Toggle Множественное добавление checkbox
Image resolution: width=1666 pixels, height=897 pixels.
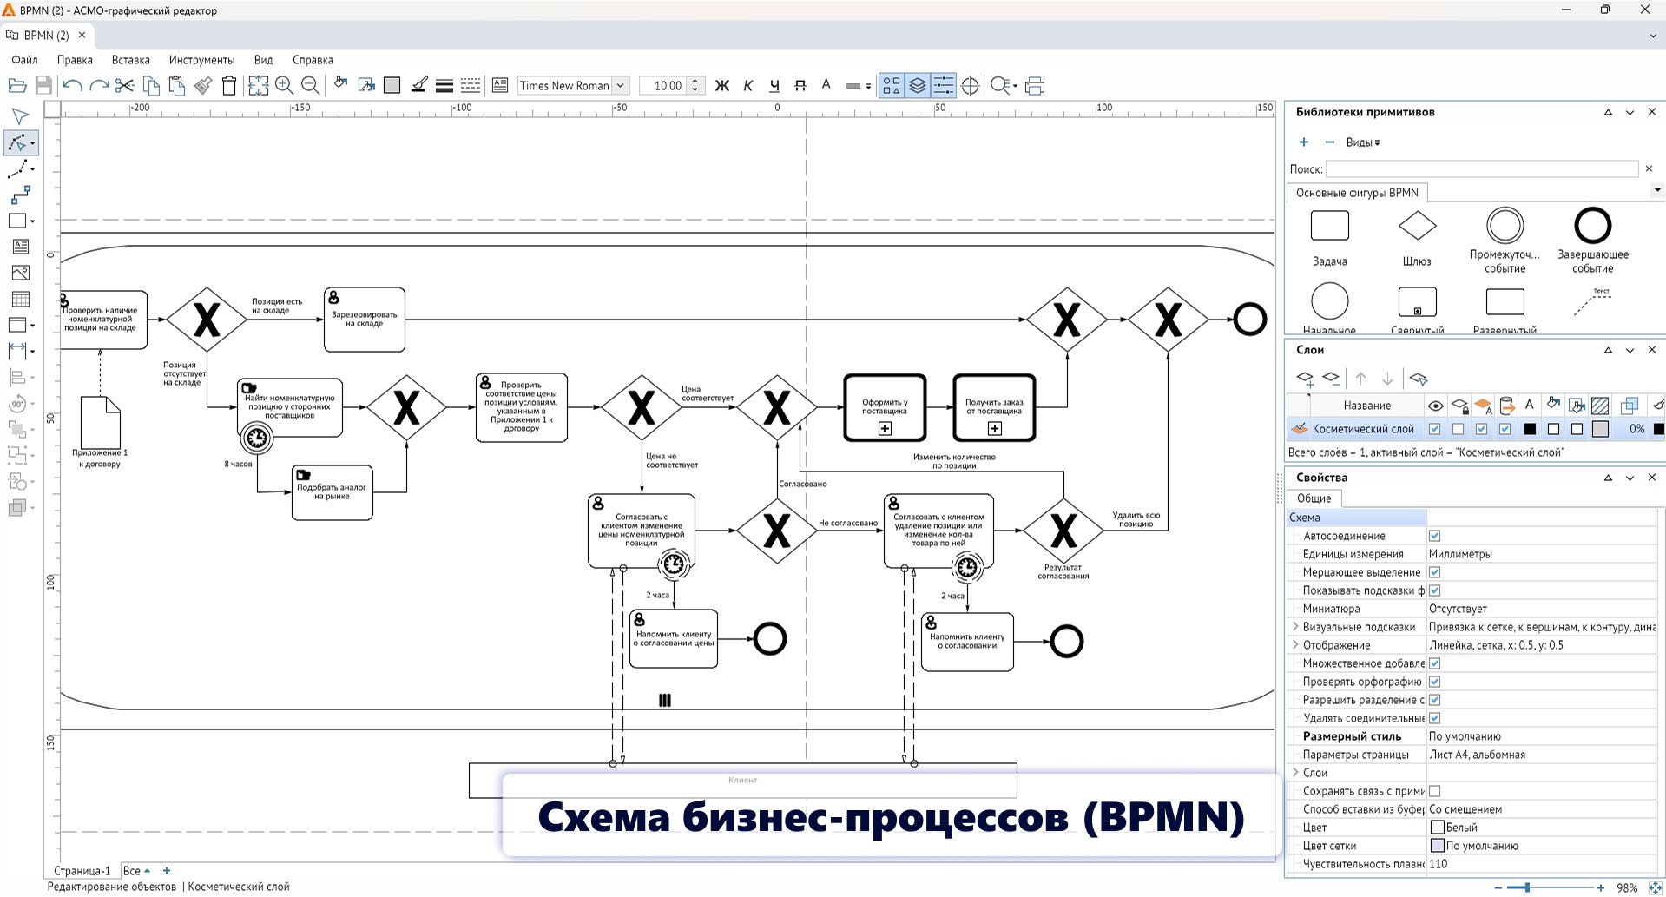point(1434,663)
